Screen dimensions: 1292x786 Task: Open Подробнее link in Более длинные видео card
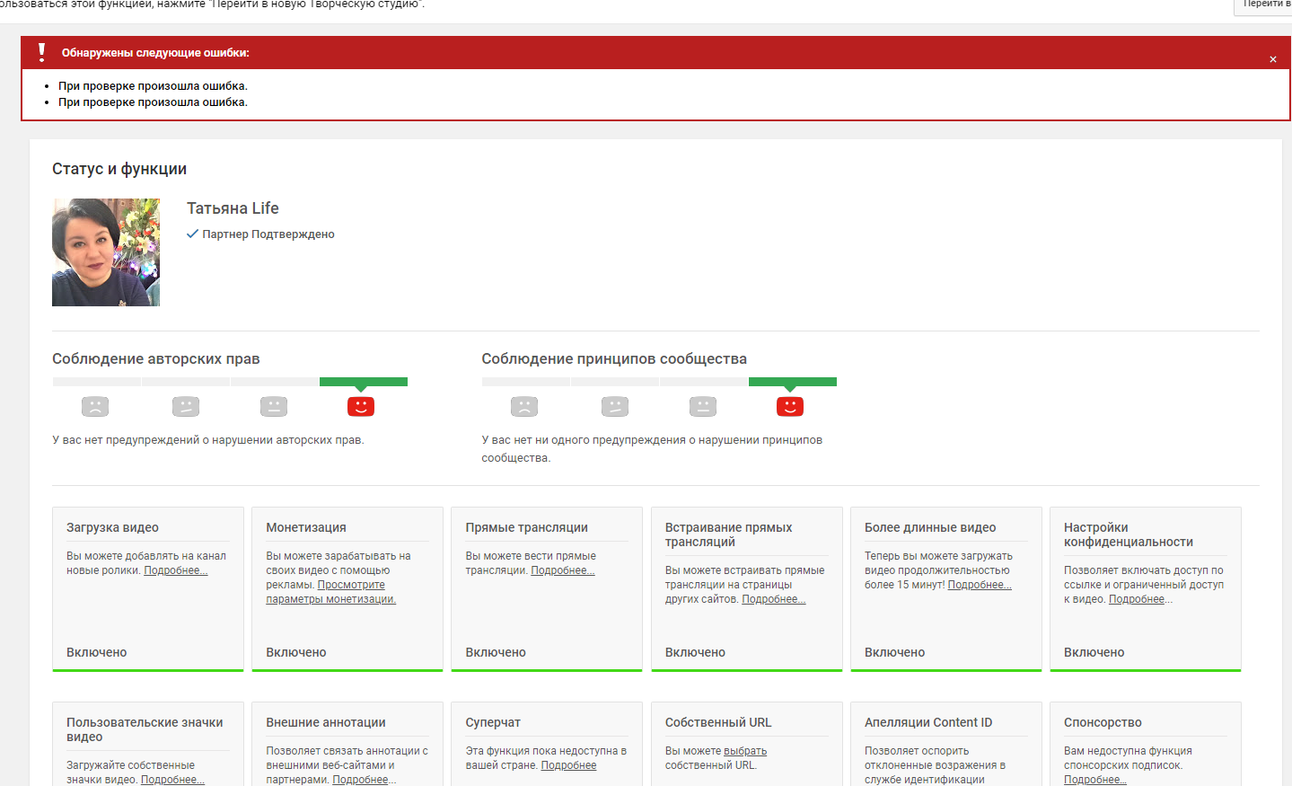[x=980, y=585]
